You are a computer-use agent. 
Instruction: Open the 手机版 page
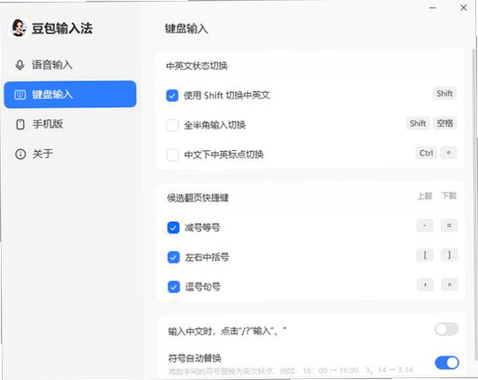[x=70, y=125]
